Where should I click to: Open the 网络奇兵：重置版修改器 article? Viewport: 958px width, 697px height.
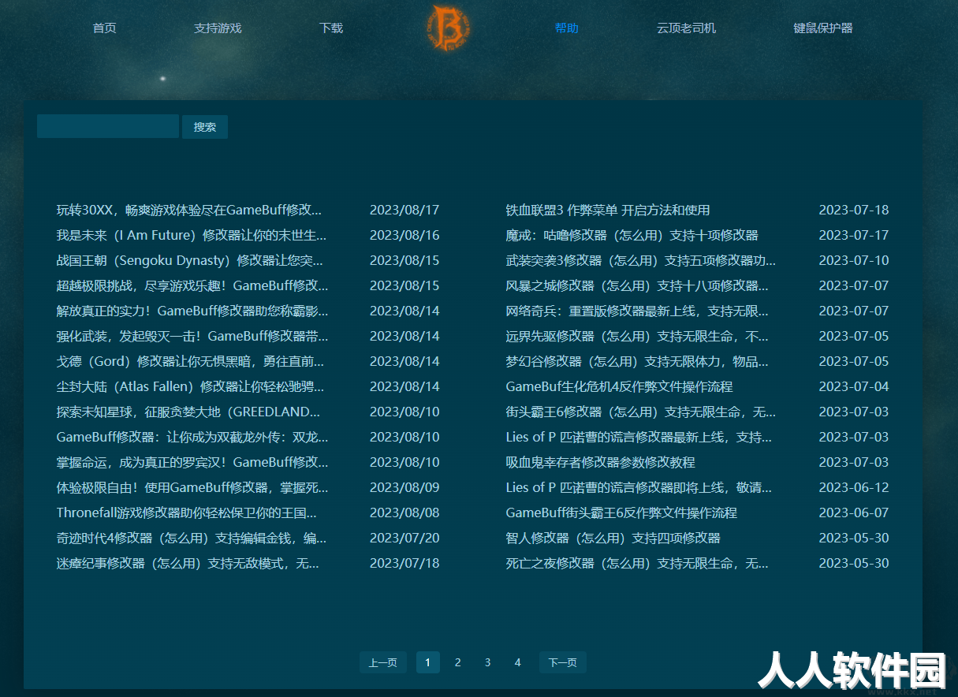click(637, 311)
